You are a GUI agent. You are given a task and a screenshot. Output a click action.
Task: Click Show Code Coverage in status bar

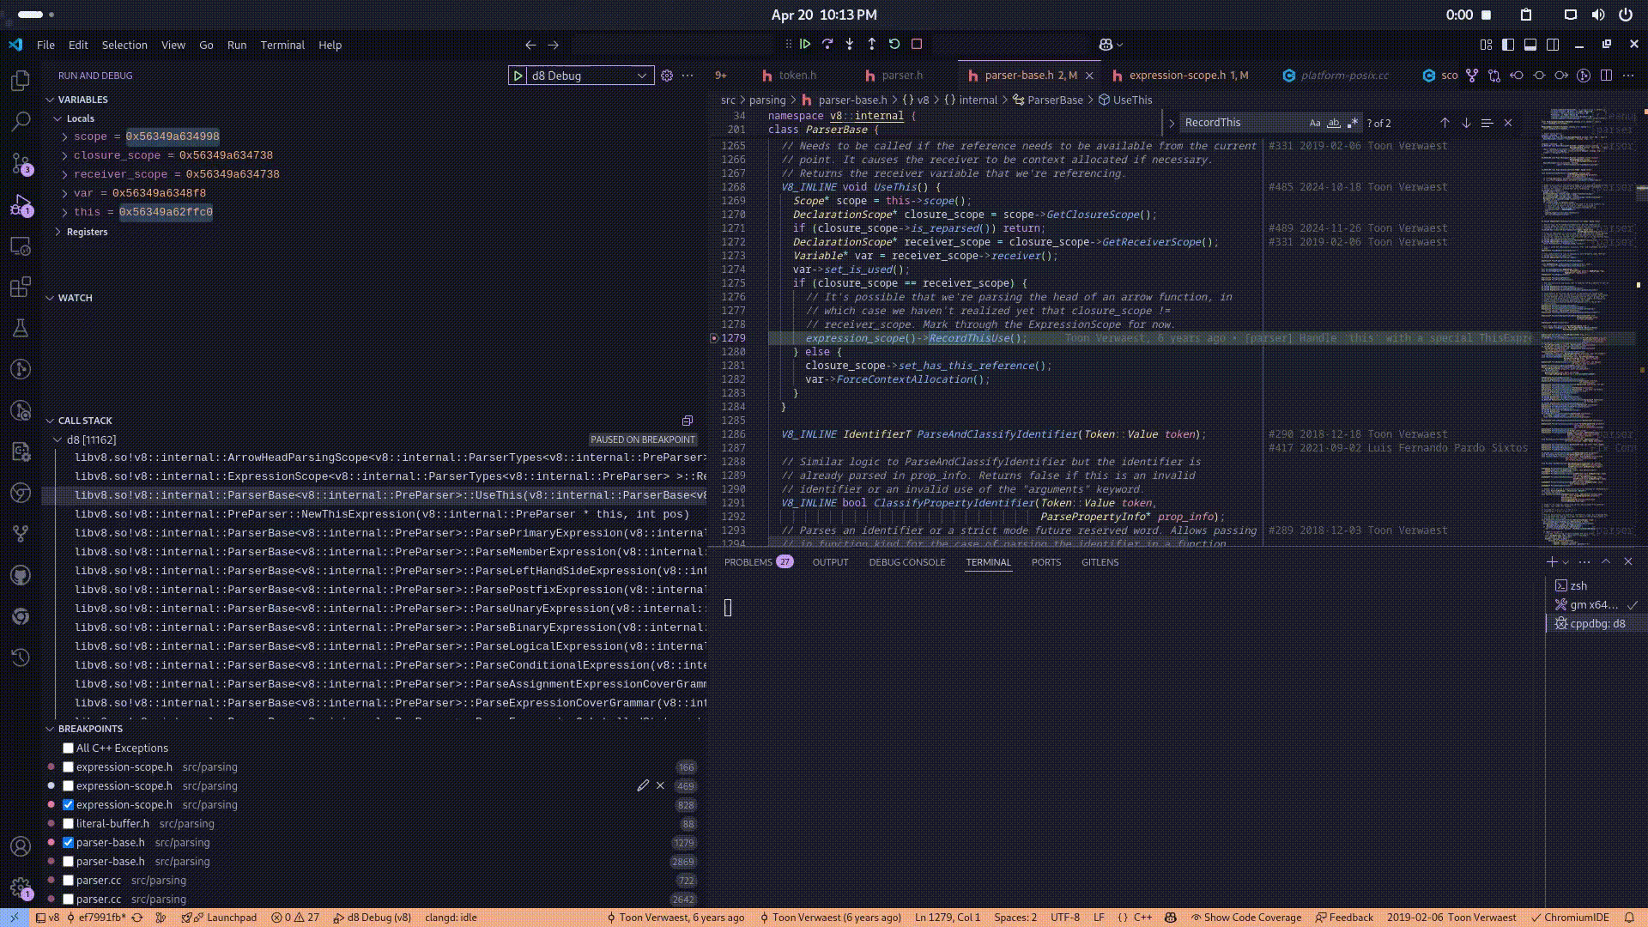point(1245,918)
